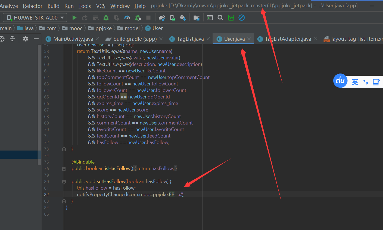Click the model package breadcrumb
The image size is (383, 230).
(129, 28)
